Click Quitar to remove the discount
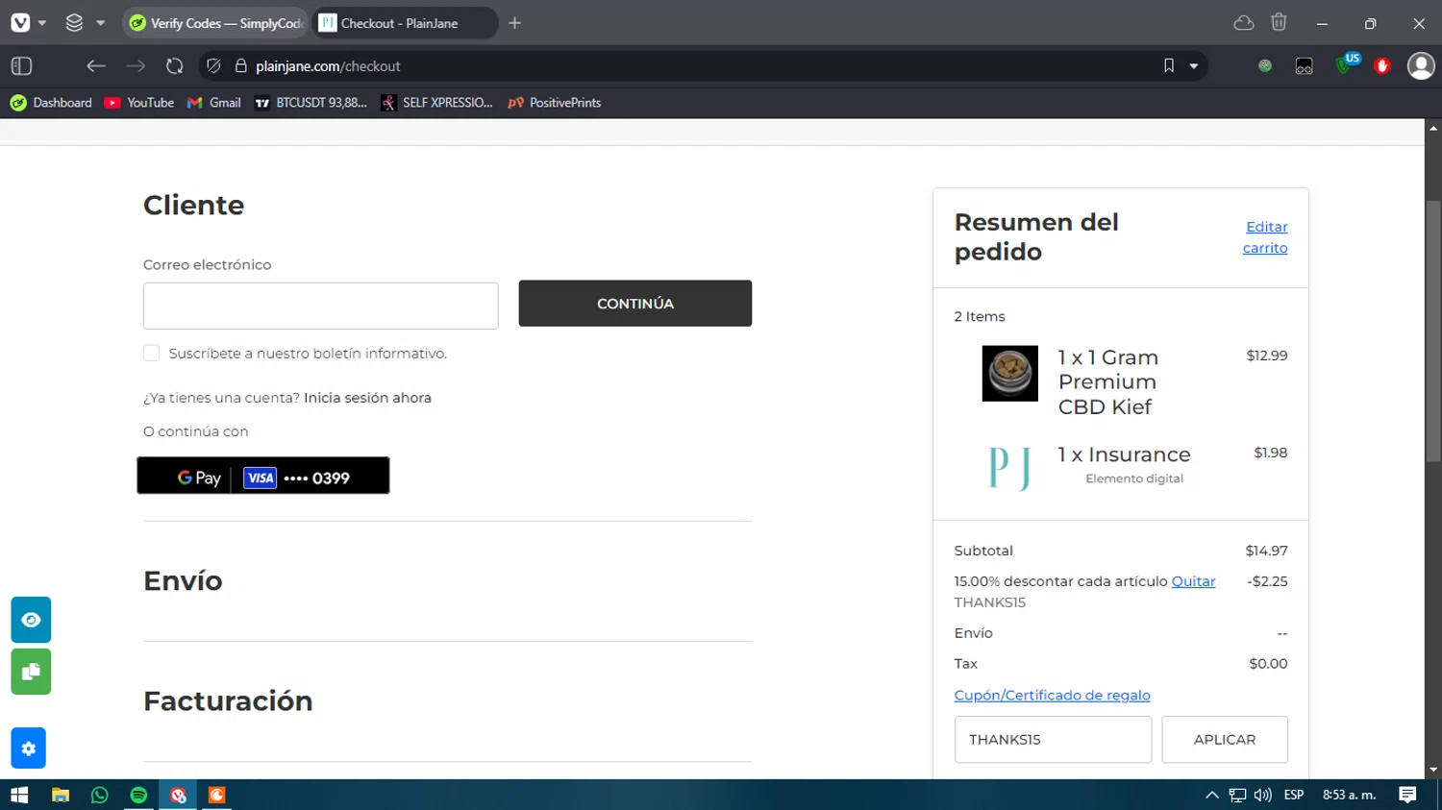 [1193, 581]
